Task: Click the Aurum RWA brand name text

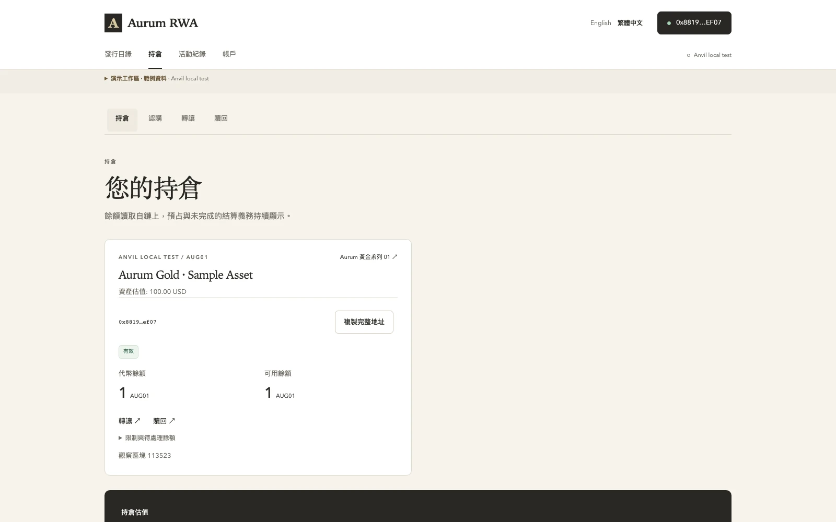Action: (162, 23)
